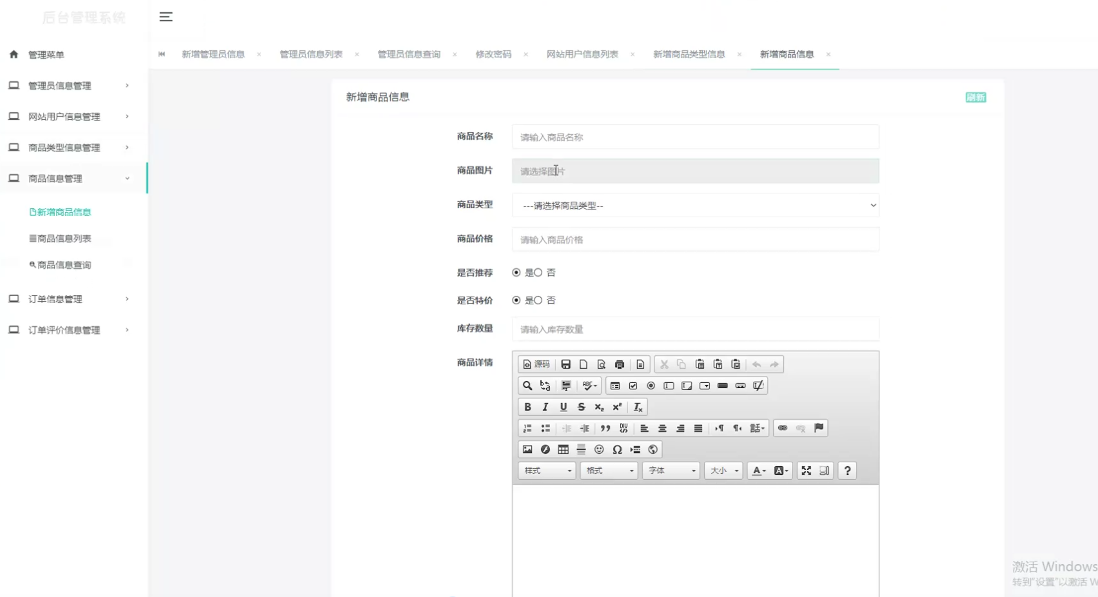Align text to the right
Image resolution: width=1098 pixels, height=597 pixels.
(680, 428)
